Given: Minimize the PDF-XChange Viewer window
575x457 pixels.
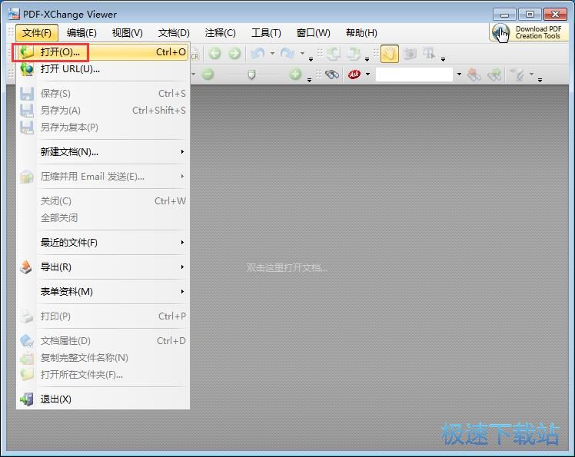Looking at the screenshot, I should pos(504,15).
